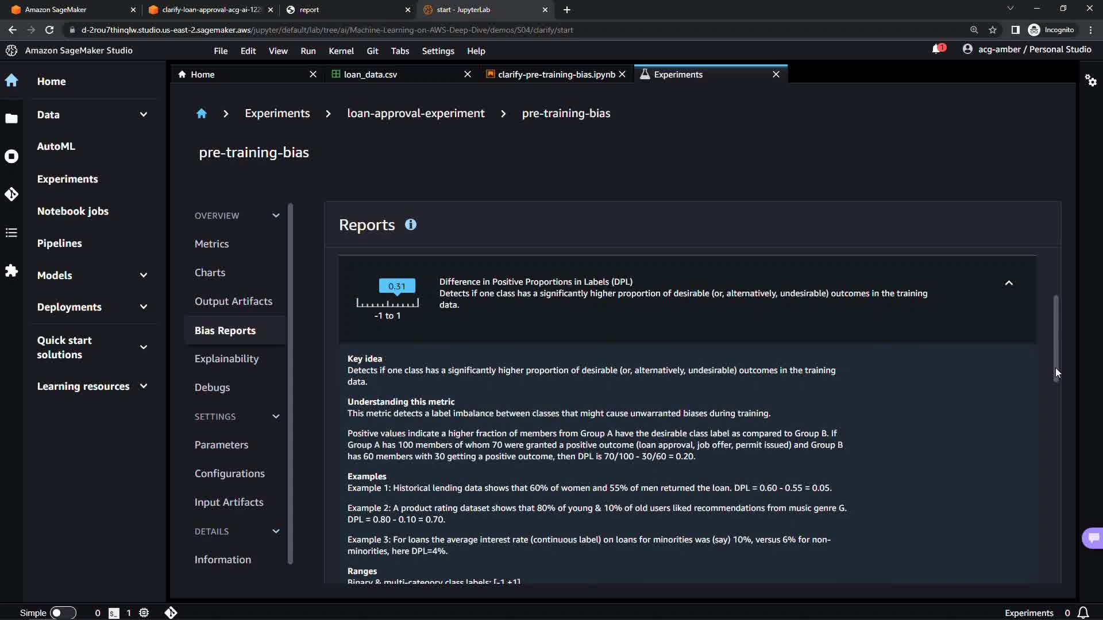Open the property inspector gears icon
This screenshot has width=1103, height=620.
coord(1090,80)
